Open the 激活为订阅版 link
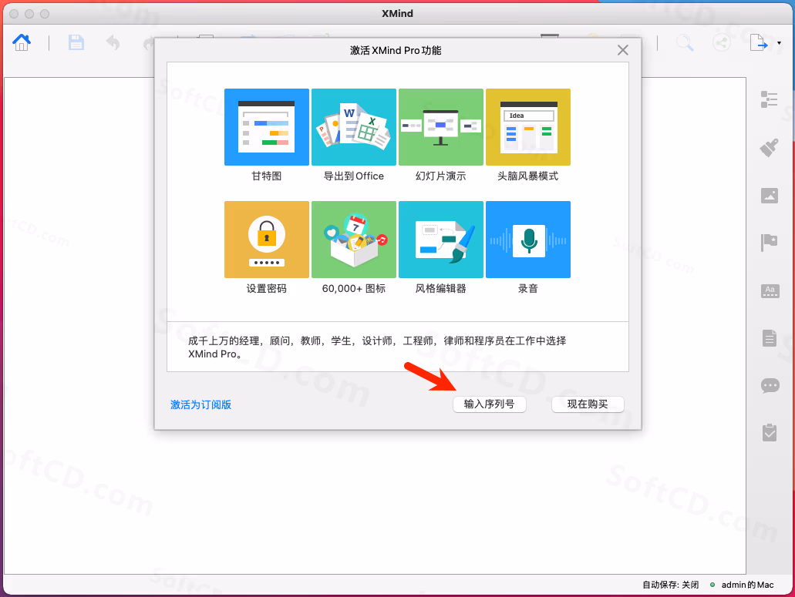This screenshot has width=795, height=597. (200, 404)
